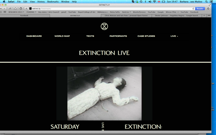This screenshot has height=135, width=216.
Task: Open the gmail bookmark
Action: (64, 12)
